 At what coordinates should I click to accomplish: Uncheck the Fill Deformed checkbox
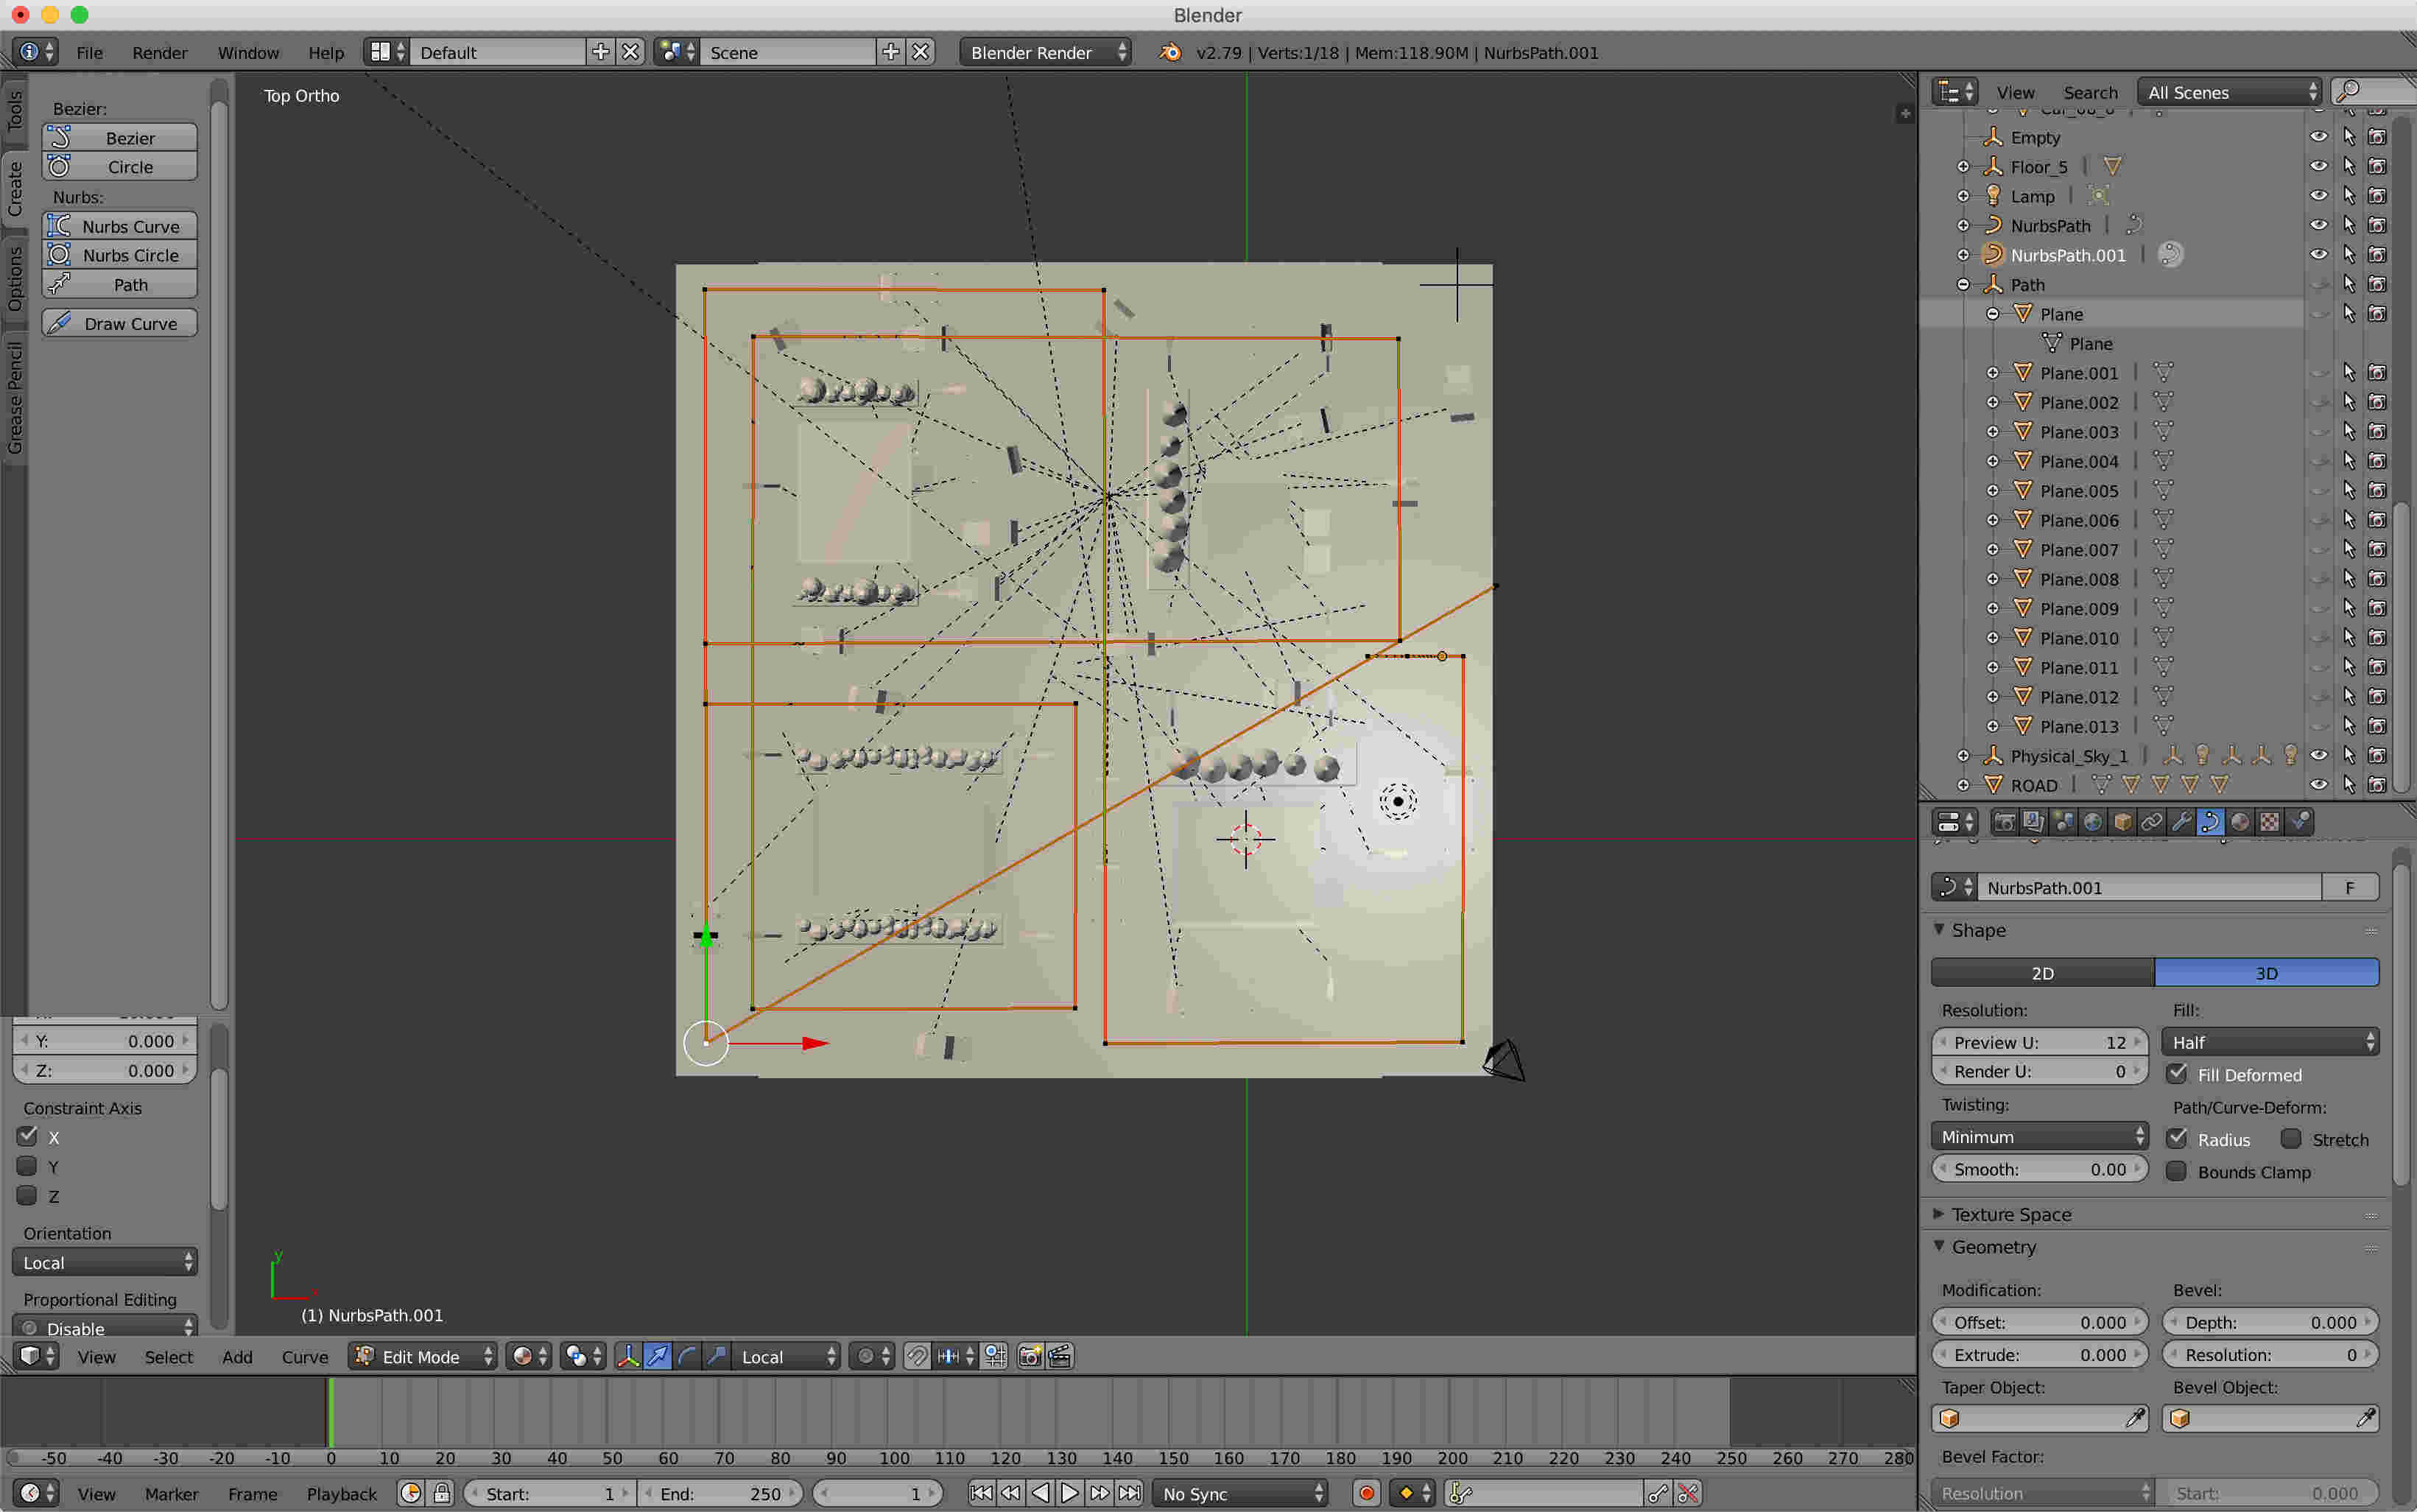[x=2177, y=1074]
